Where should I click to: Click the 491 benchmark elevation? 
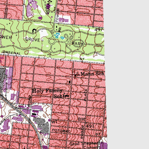[90, 126]
